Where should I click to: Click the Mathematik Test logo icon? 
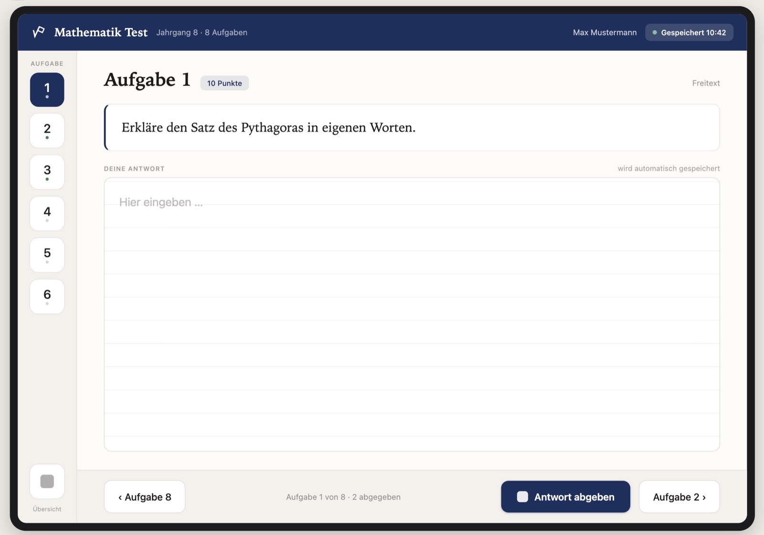[x=39, y=32]
